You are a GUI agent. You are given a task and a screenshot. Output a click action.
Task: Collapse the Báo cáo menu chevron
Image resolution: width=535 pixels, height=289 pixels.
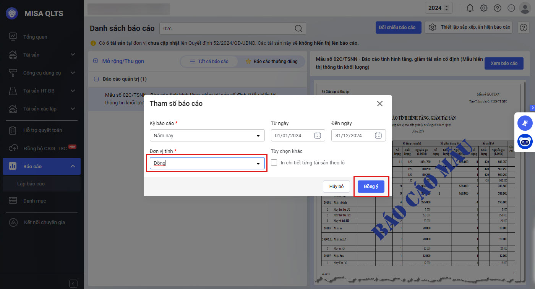[73, 166]
